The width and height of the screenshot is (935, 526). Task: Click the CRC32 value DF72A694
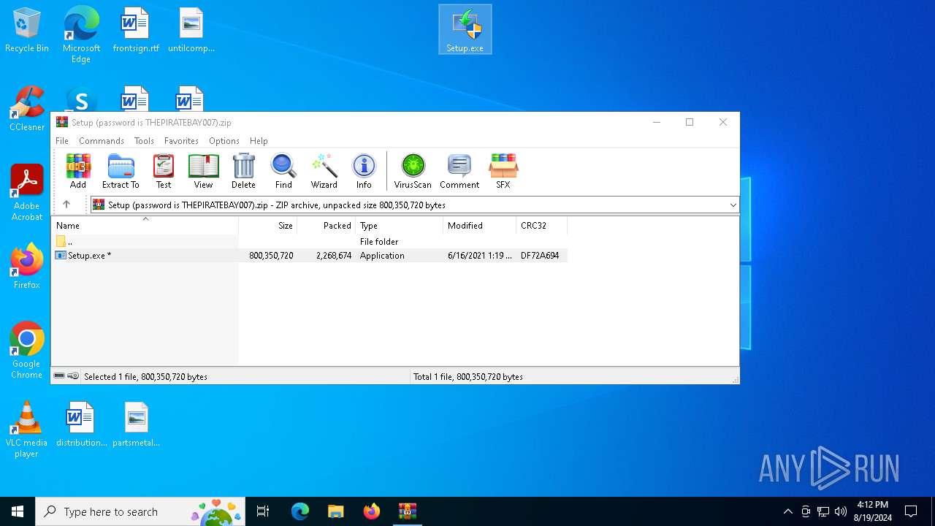coord(540,256)
